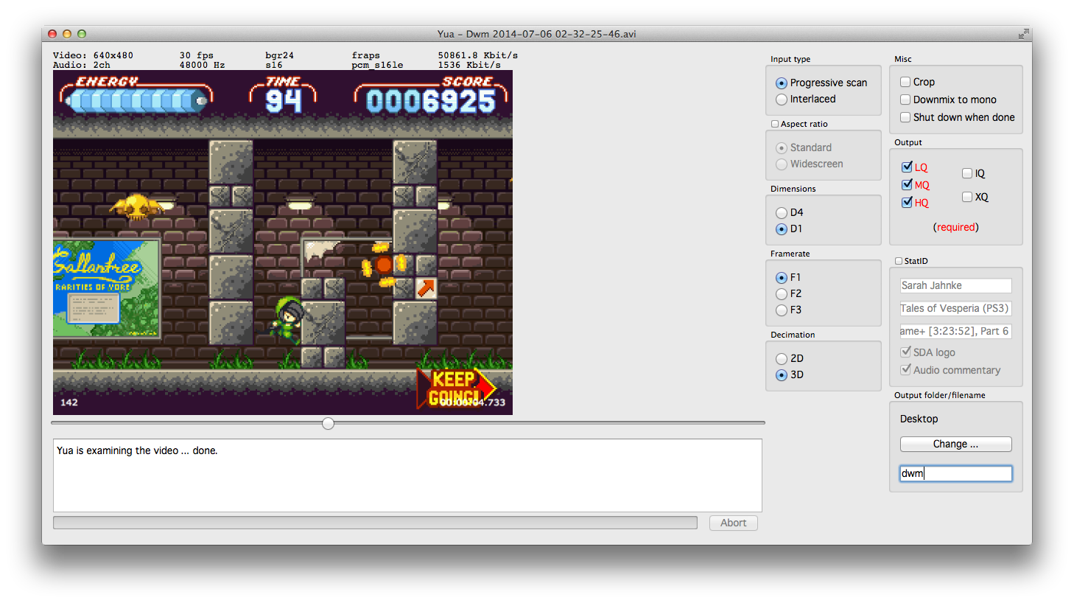Select the Interlaced input type

click(x=782, y=100)
